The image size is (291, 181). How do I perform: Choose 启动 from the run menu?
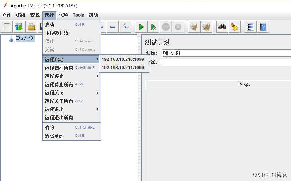71,25
